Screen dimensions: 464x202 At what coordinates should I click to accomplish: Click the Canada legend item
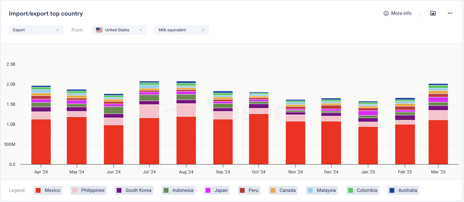tap(283, 190)
